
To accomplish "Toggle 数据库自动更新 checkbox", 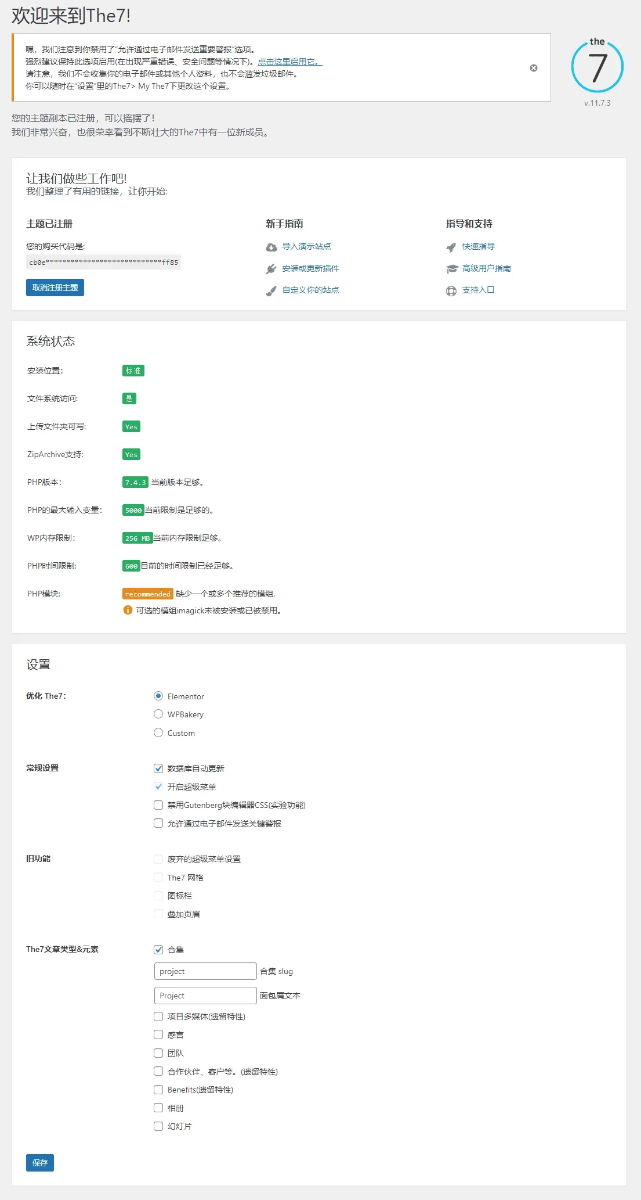I will point(158,768).
